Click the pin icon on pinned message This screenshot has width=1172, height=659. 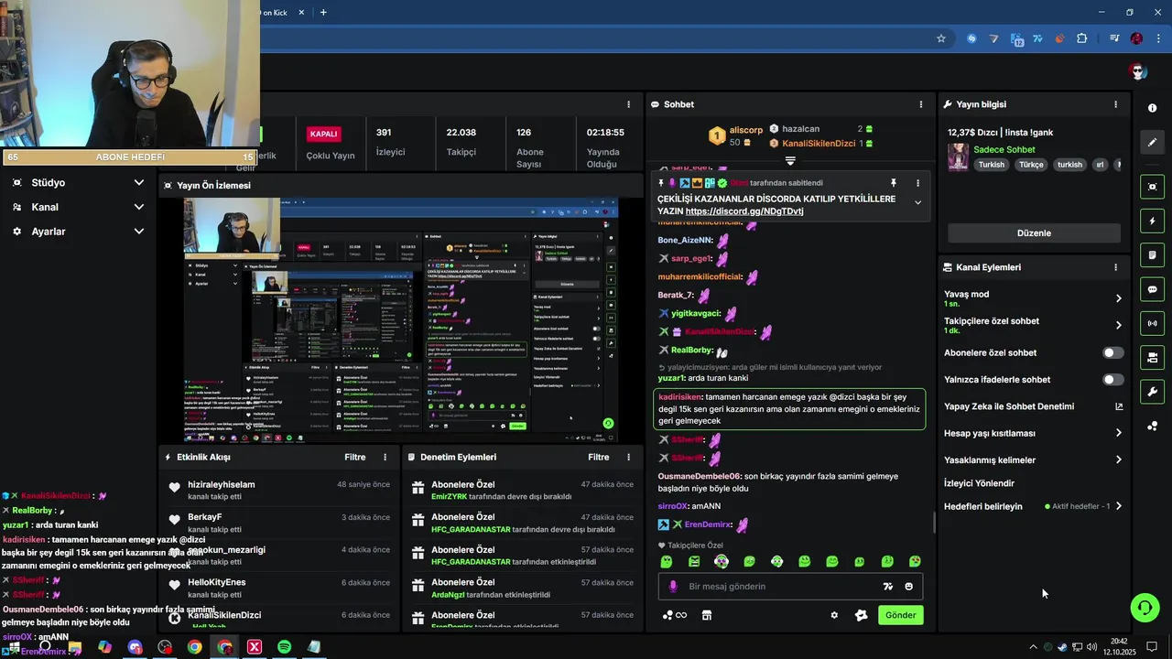pos(893,183)
